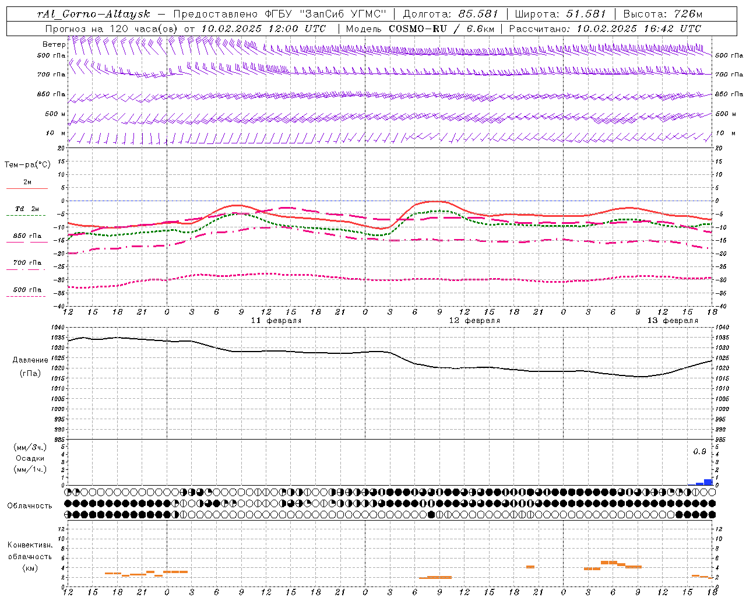Viewport: 746px width, 597px height.
Task: Click the (мм/3ч.) precipitation unit label
Action: pyautogui.click(x=30, y=447)
